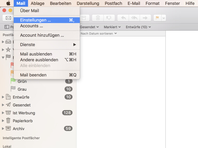
Task: Click the Forward arrow button
Action: click(145, 18)
